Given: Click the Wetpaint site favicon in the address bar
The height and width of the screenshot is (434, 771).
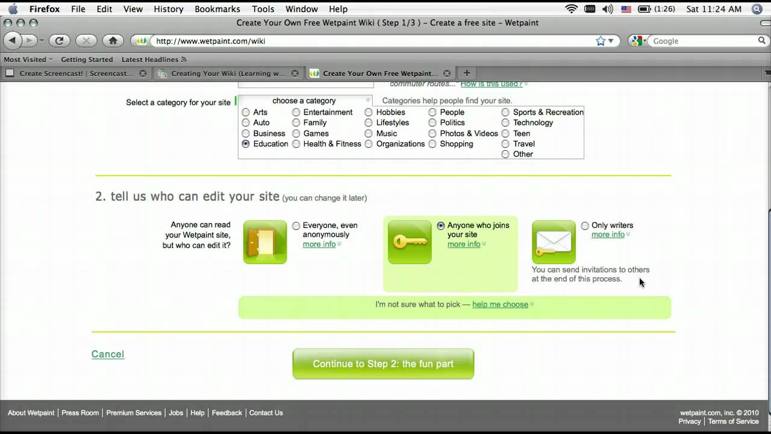Looking at the screenshot, I should 142,41.
